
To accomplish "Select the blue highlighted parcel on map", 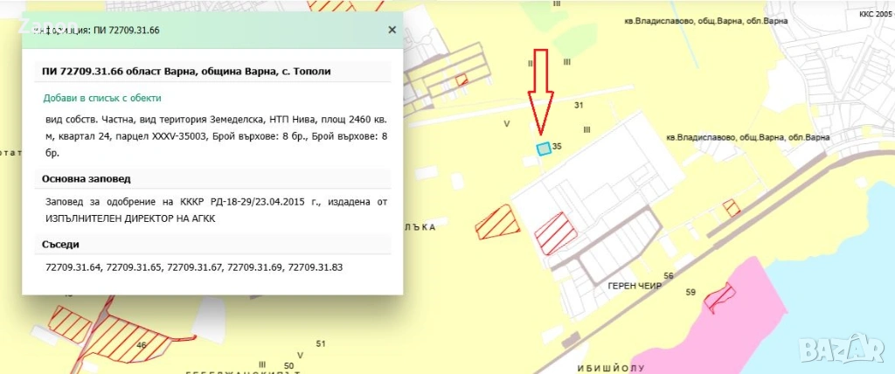I will (544, 149).
